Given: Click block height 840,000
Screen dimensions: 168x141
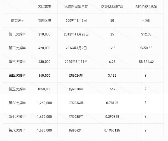Looking at the screenshot, I should 44,75.
